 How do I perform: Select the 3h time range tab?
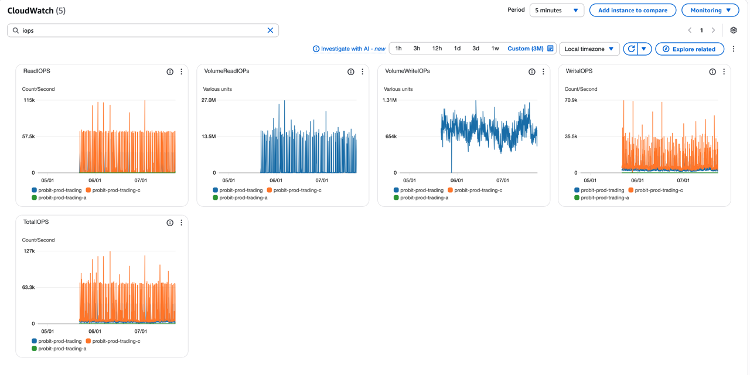417,49
